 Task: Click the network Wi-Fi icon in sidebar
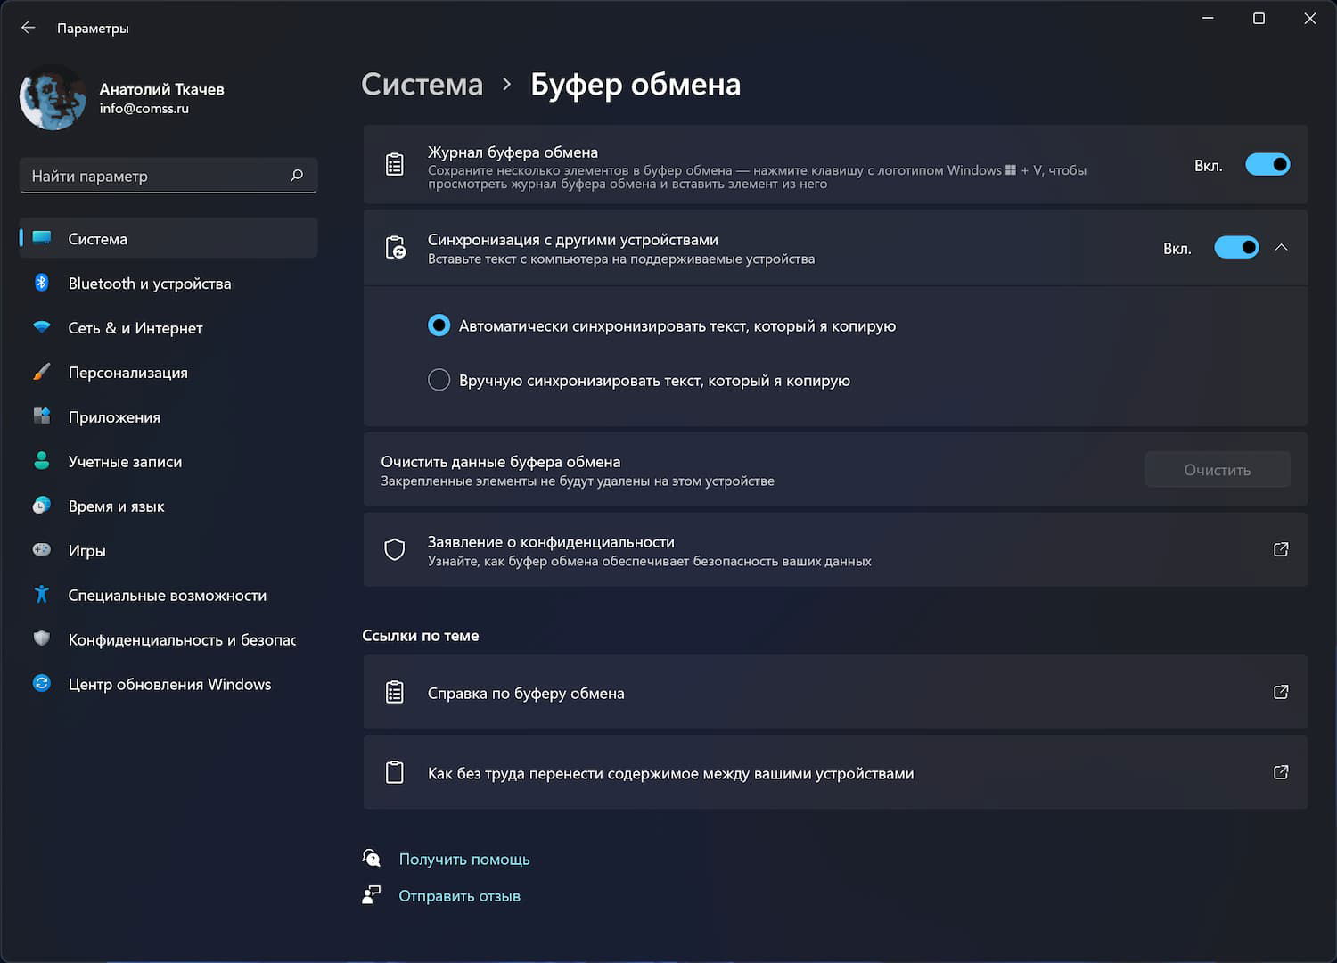click(42, 327)
